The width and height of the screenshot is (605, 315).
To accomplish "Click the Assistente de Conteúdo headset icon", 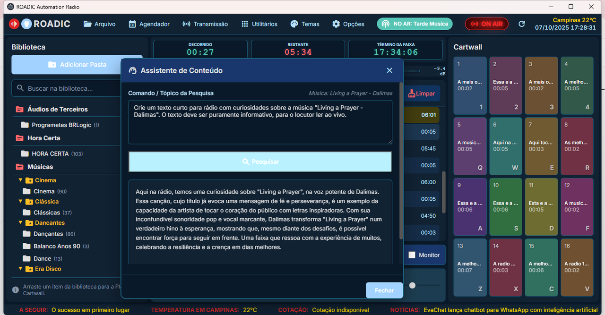I will [x=132, y=70].
